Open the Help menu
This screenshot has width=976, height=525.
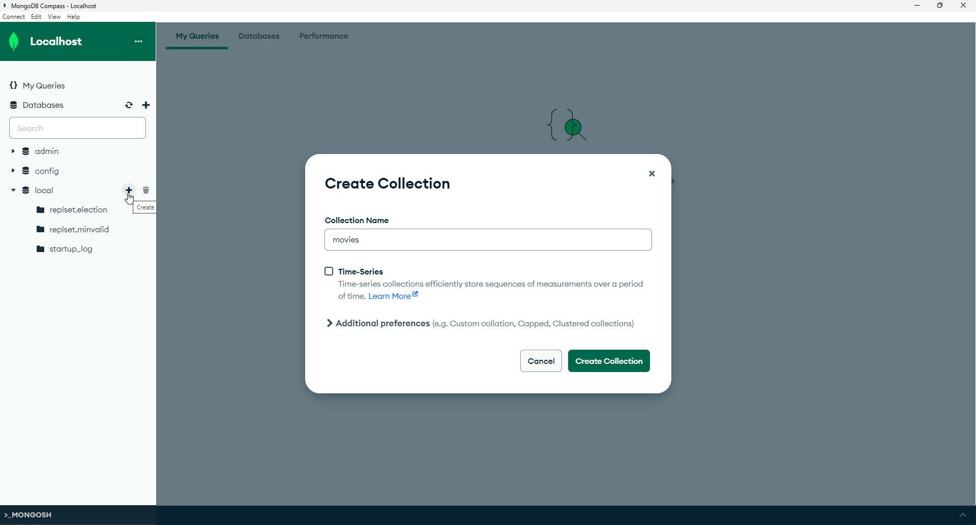click(x=73, y=16)
